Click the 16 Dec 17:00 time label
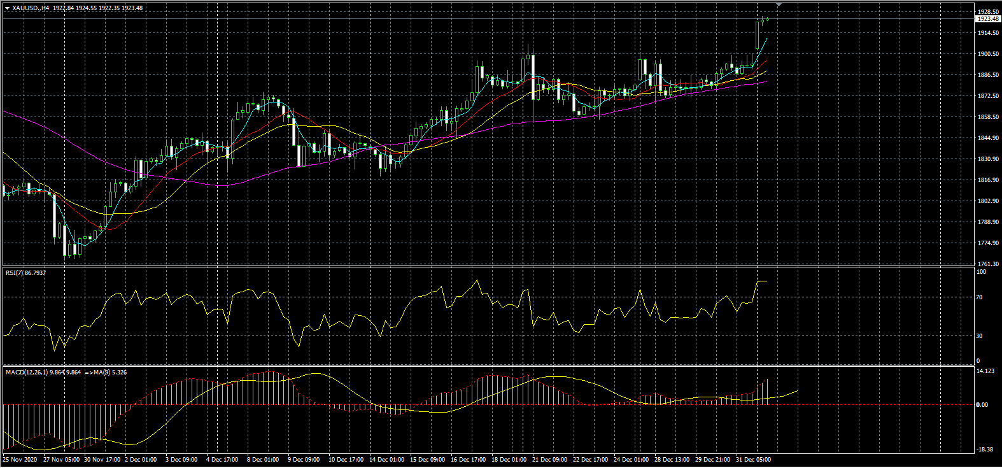1002x468 pixels. pos(468,460)
